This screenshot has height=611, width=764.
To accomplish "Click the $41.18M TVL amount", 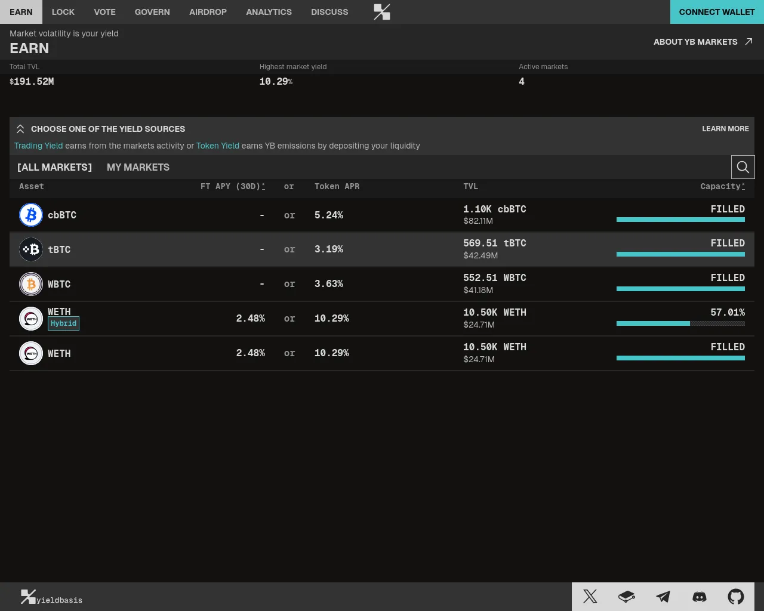I will (x=478, y=290).
